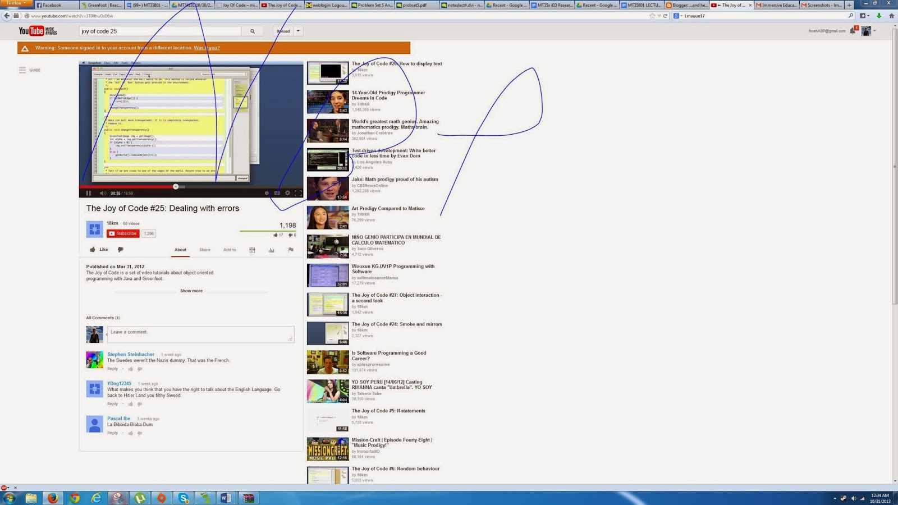Open the Guide menu hamburger icon
The image size is (898, 505).
click(x=22, y=70)
